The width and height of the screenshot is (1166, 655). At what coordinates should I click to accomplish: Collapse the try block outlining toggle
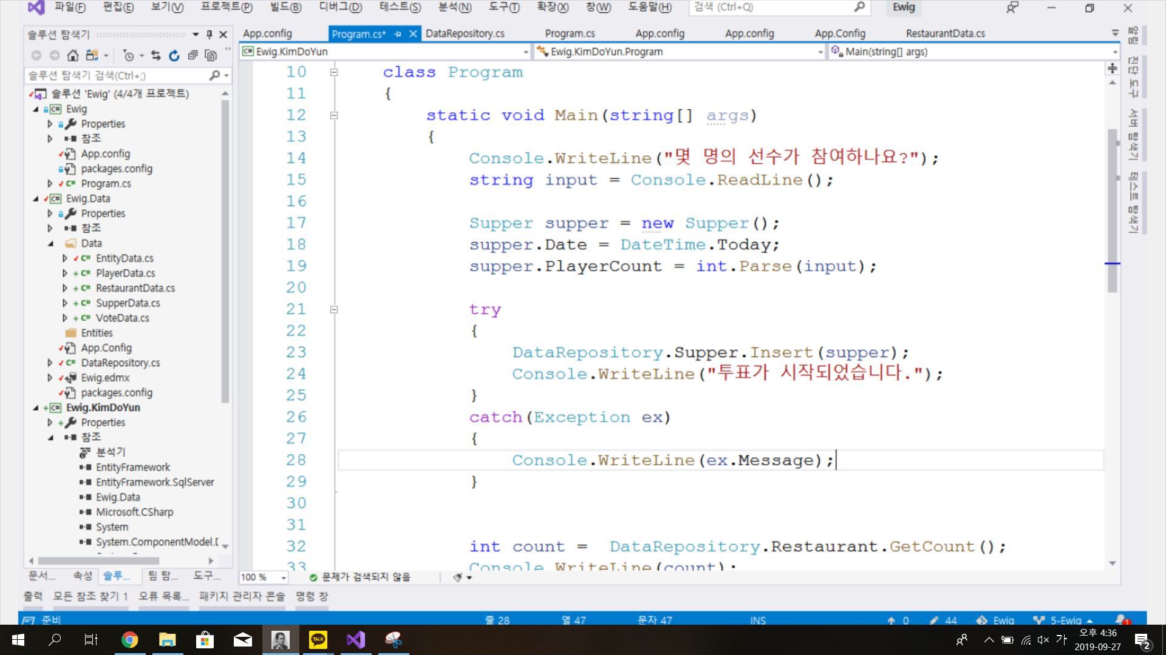(x=334, y=309)
